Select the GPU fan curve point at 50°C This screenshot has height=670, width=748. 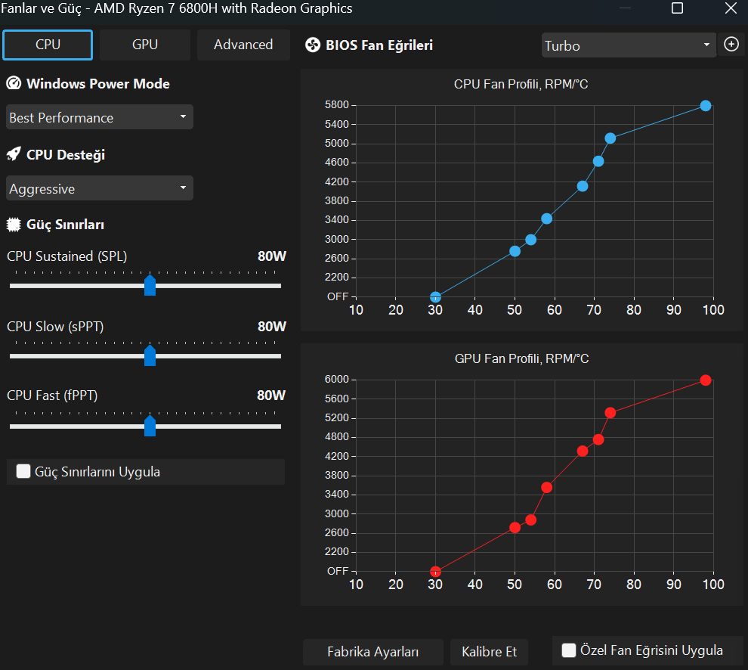(515, 528)
